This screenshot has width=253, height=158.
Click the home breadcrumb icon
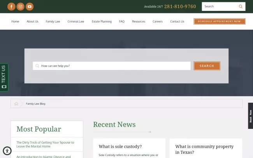[x=16, y=104]
